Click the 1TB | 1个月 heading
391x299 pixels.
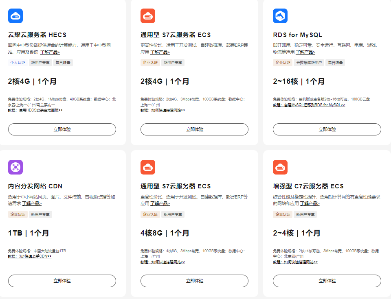point(29,233)
